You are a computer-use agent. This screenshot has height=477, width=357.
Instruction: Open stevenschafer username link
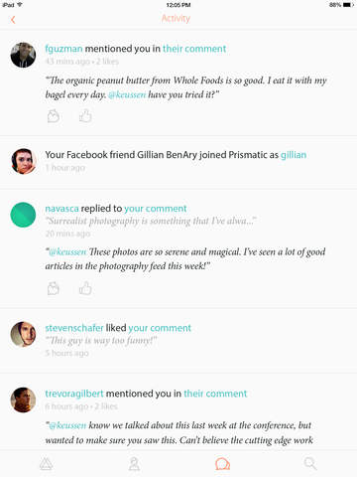pyautogui.click(x=74, y=328)
